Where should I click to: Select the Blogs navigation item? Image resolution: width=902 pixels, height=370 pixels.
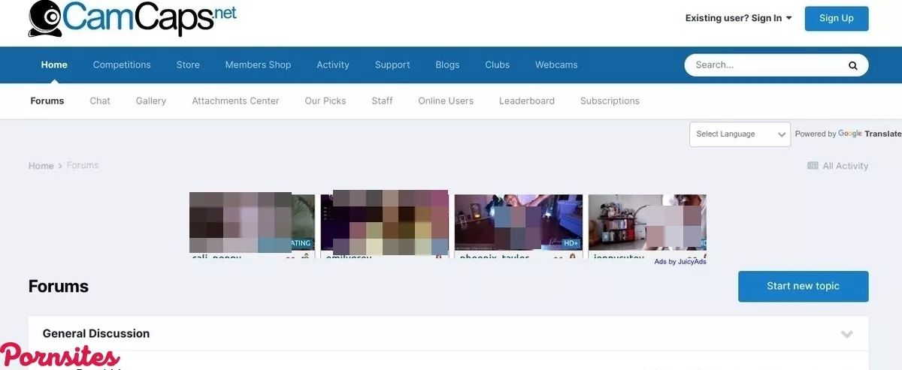[447, 65]
